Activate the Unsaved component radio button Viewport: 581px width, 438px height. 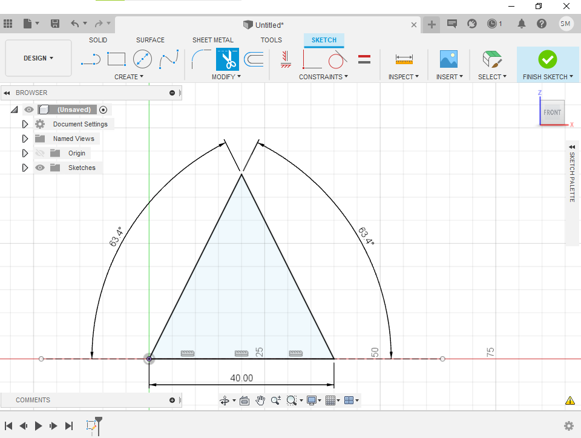pyautogui.click(x=103, y=109)
